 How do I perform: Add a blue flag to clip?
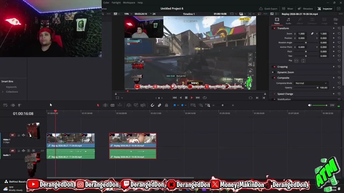174,105
